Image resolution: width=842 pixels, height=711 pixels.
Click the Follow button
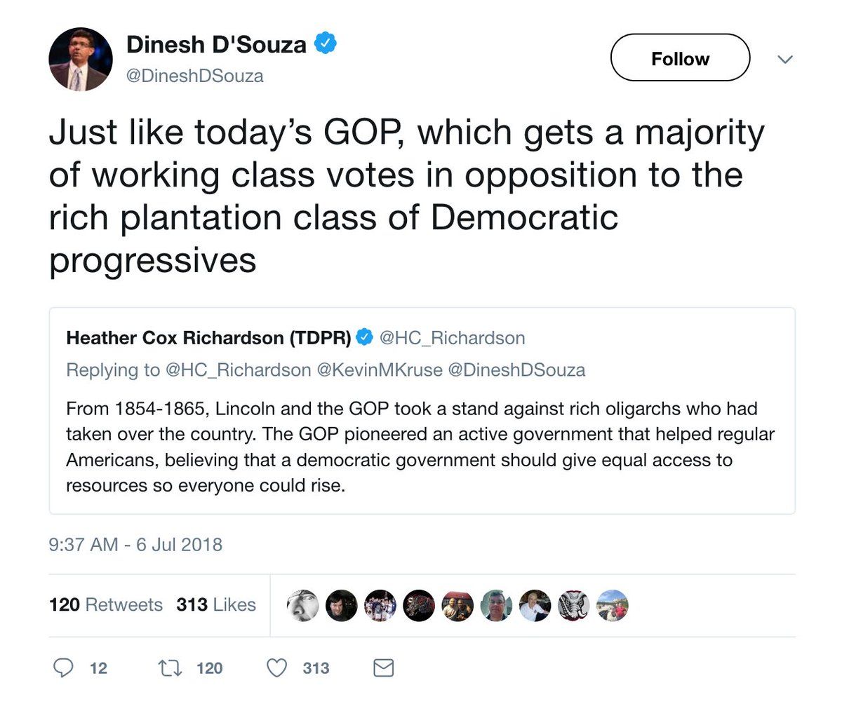pyautogui.click(x=680, y=58)
